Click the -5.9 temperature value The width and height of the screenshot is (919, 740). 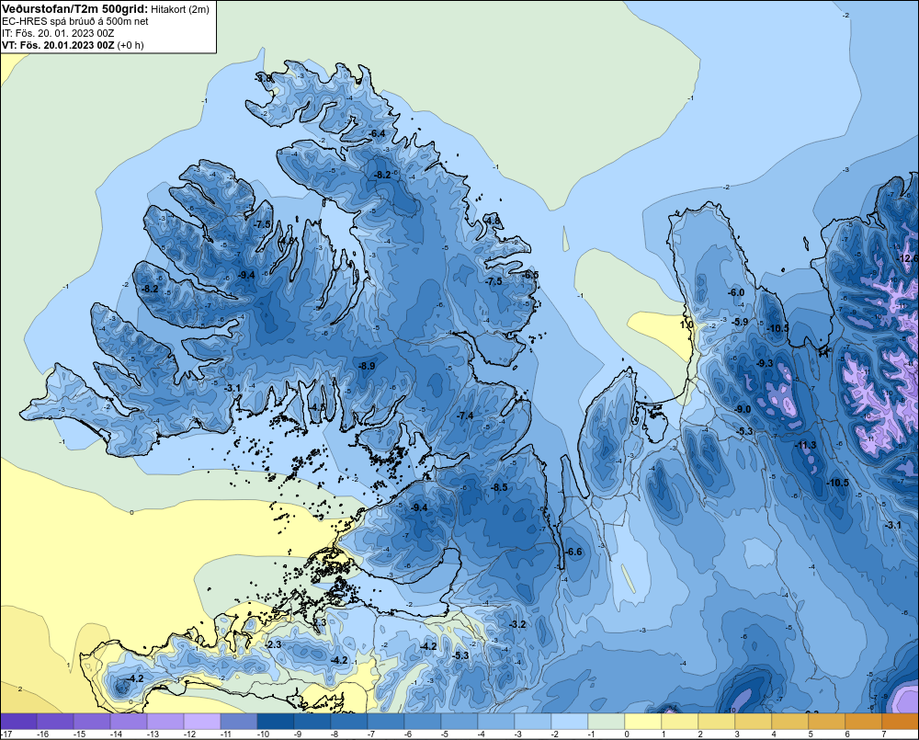tap(740, 322)
